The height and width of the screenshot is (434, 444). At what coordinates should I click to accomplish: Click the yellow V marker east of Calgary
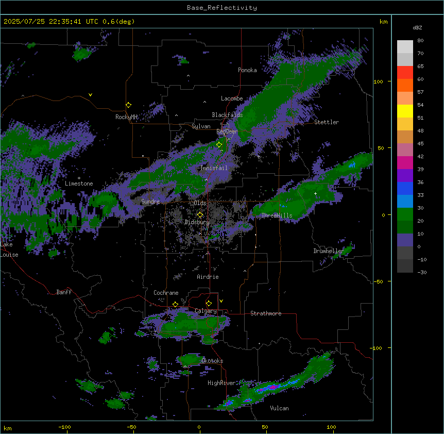coord(221,301)
